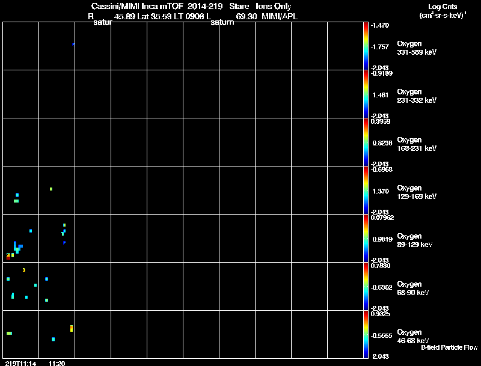This screenshot has height=366, width=481.
Task: Click the '-1.470' scale maximum value
Action: tap(379, 25)
